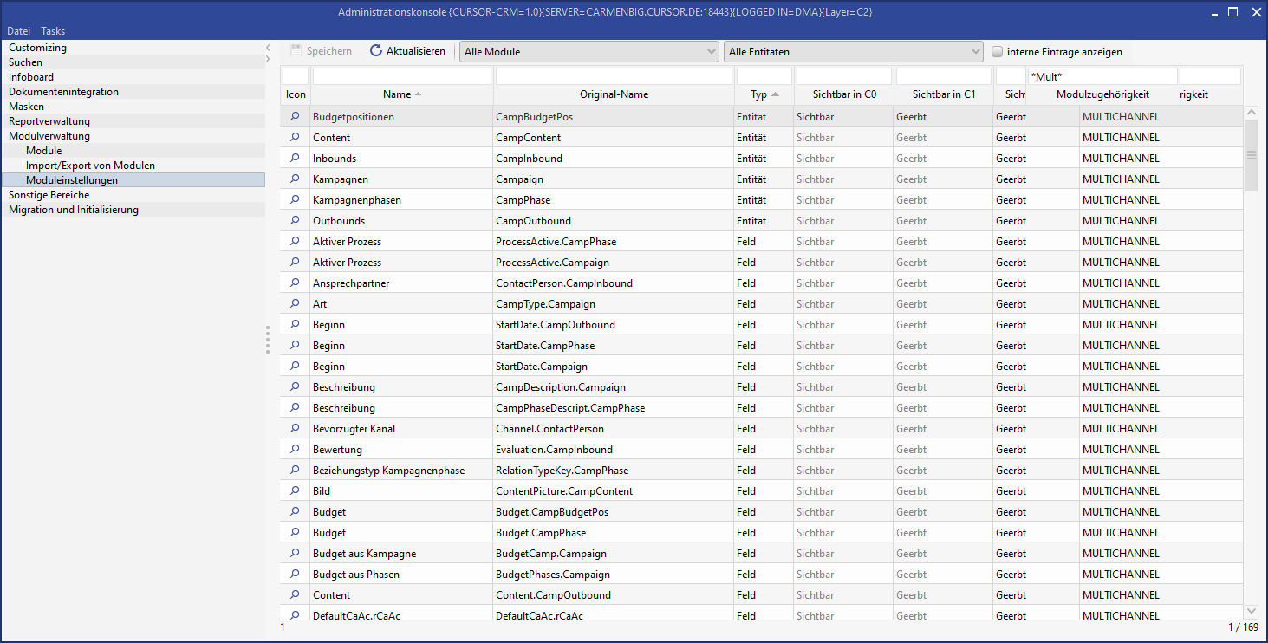Select the Customizing navigation entry
This screenshot has width=1268, height=643.
point(38,48)
